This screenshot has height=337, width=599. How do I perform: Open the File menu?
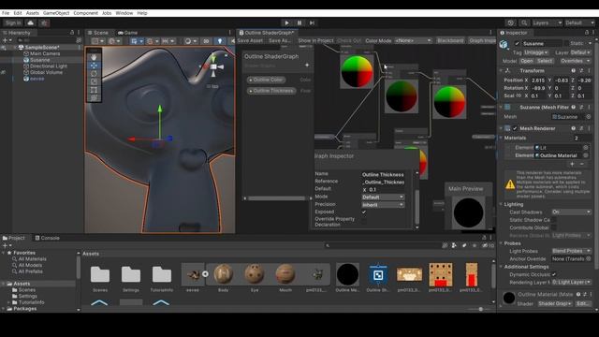pos(6,13)
